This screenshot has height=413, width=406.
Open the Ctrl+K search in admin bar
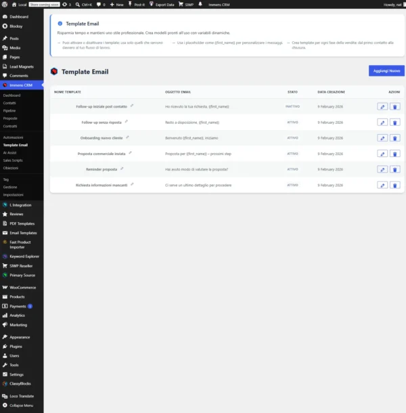pos(84,5)
